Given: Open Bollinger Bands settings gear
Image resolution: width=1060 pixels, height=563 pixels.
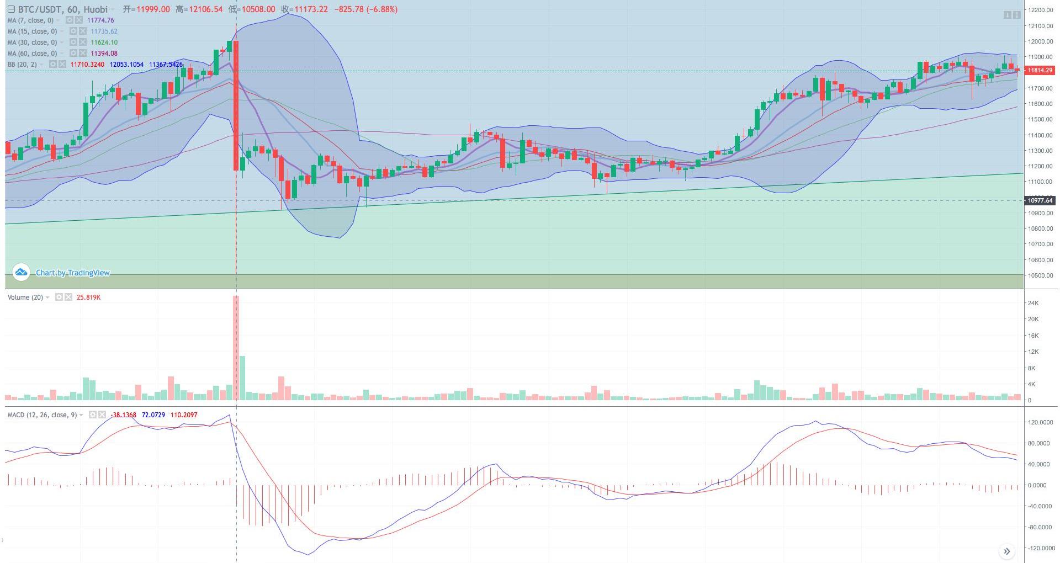Looking at the screenshot, I should [53, 65].
